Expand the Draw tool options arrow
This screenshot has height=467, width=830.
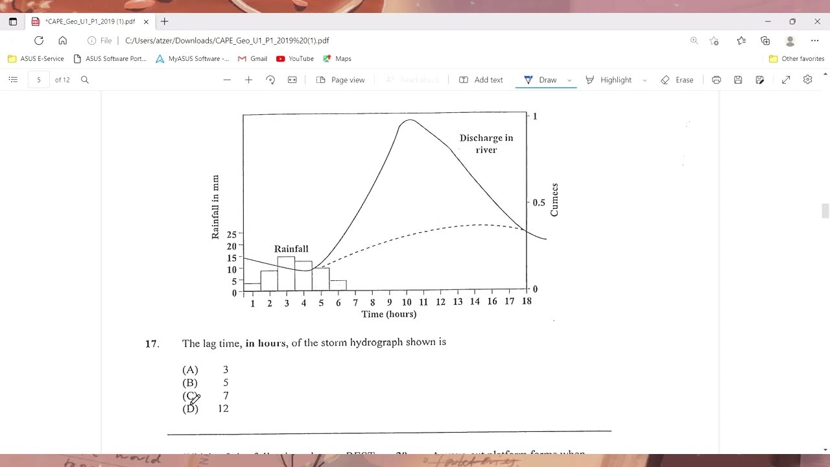click(x=569, y=80)
